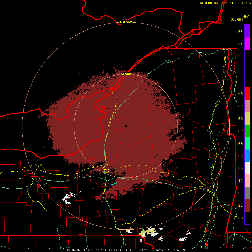Click the GR legend label
The image size is (252, 252).
240,106
